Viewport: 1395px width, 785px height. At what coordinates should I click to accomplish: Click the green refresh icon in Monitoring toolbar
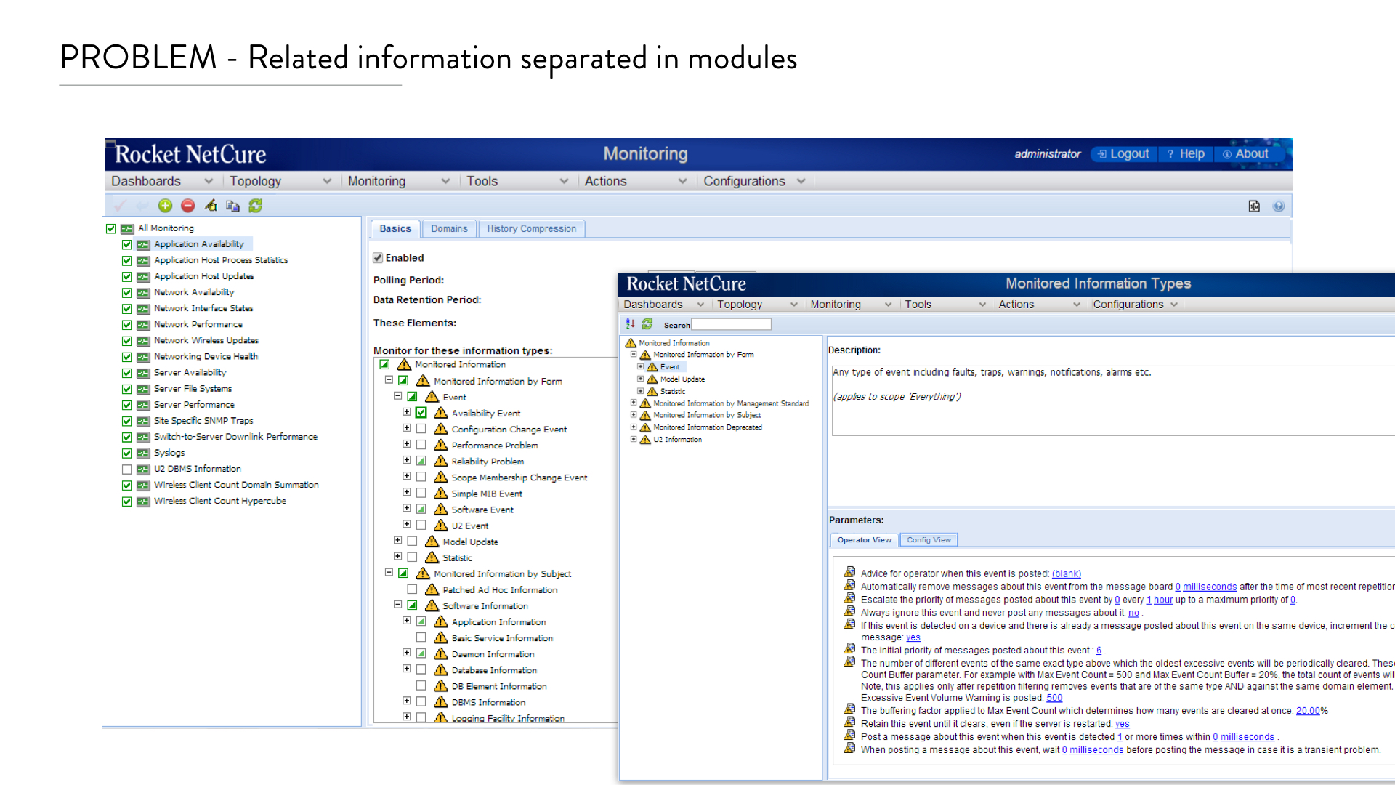tap(255, 206)
